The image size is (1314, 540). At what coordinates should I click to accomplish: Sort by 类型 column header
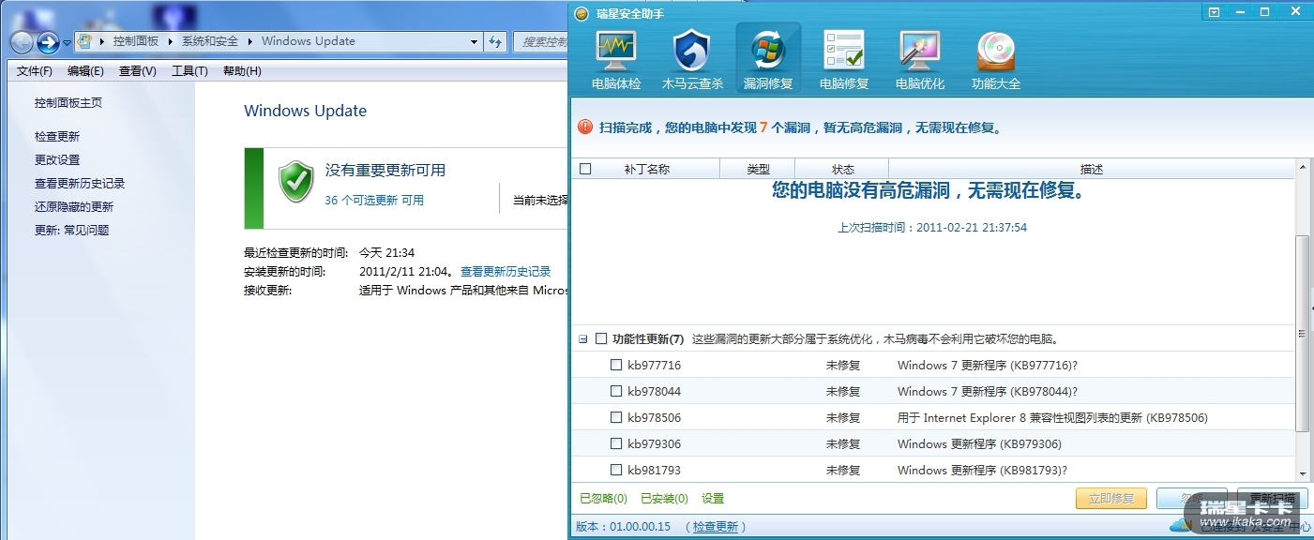click(x=758, y=170)
